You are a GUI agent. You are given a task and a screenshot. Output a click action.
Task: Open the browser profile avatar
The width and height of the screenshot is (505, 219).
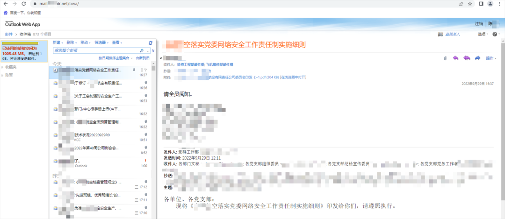(490, 4)
